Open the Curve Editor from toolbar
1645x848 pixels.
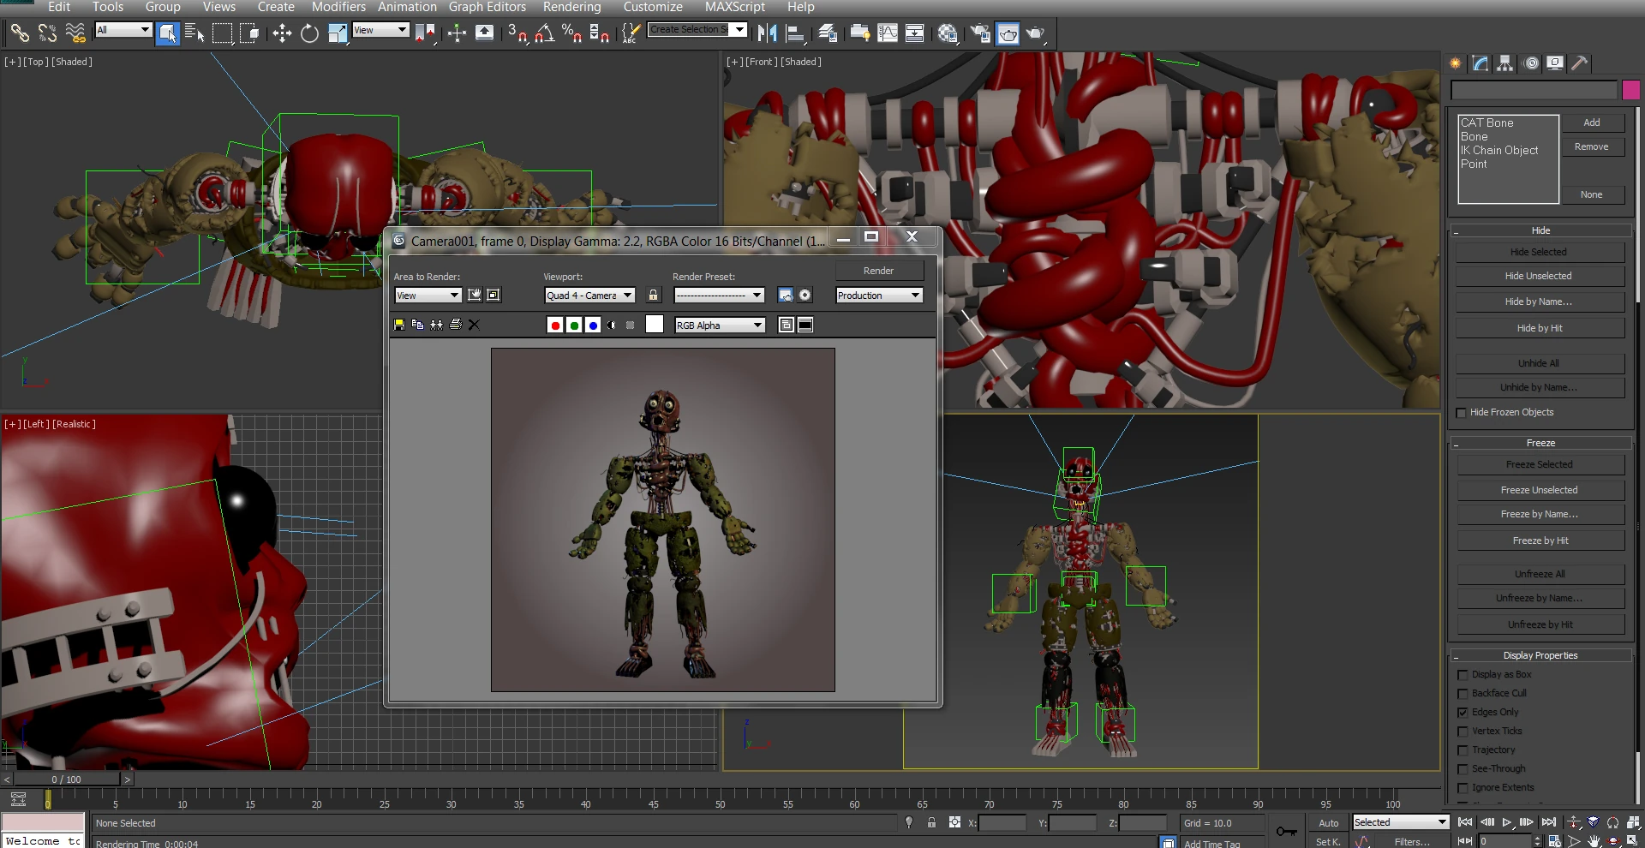pyautogui.click(x=888, y=33)
